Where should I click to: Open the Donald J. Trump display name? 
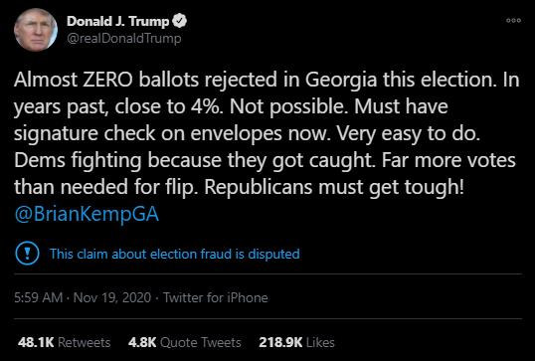[x=118, y=21]
